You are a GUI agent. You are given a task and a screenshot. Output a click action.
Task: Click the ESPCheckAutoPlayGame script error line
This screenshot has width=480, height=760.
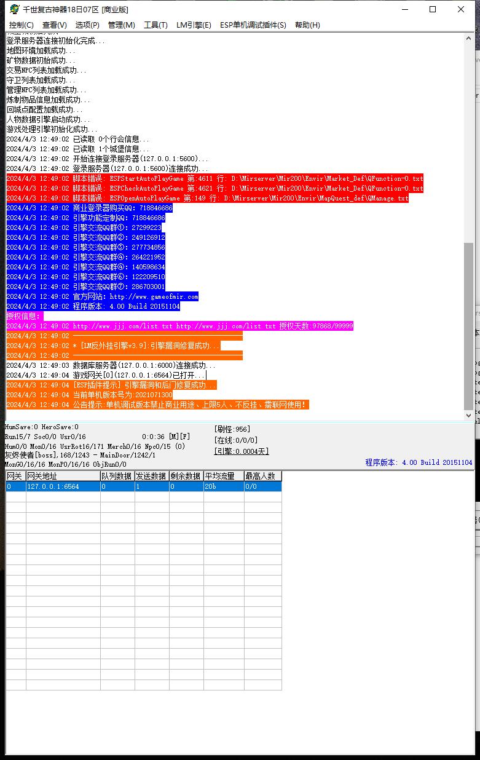point(215,188)
